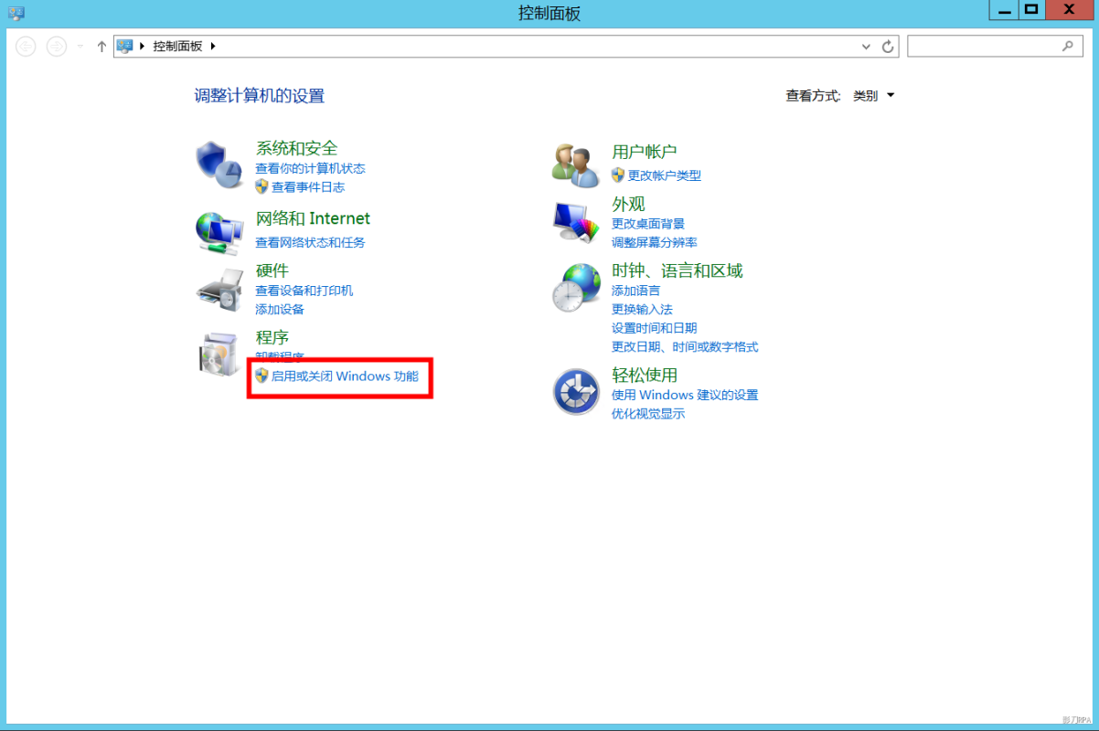1099x731 pixels.
Task: Click the empty address bar path area
Action: (539, 46)
